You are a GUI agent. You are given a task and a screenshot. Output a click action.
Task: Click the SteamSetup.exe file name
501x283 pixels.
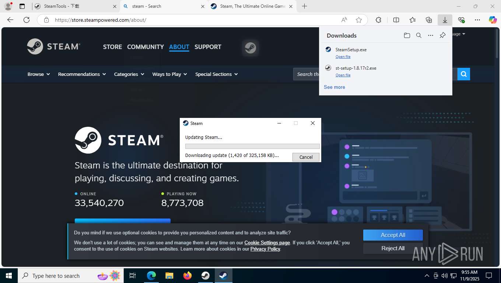(x=351, y=50)
